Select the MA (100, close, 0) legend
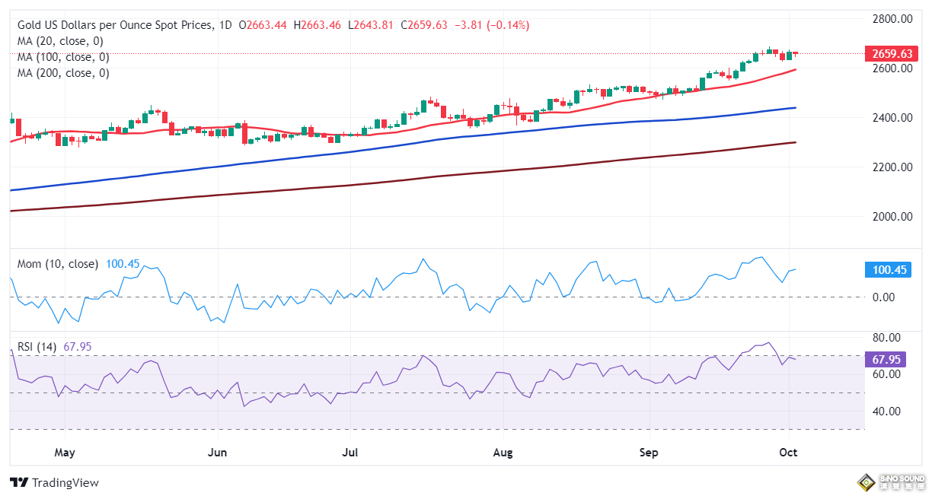Image resolution: width=932 pixels, height=499 pixels. 63,57
